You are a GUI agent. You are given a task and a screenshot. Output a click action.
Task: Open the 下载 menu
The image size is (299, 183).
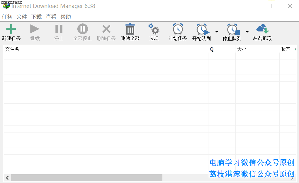click(36, 17)
